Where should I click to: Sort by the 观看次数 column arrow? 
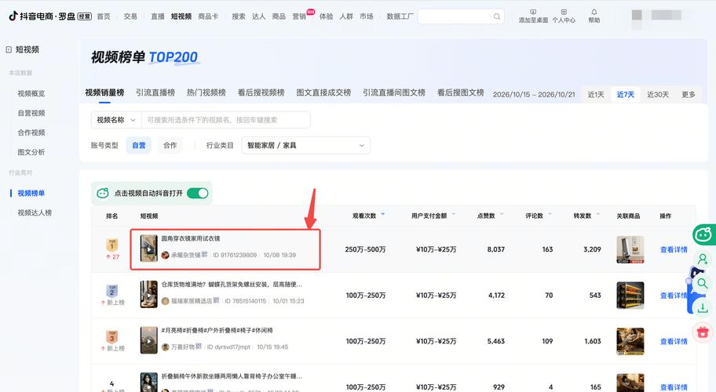(382, 214)
